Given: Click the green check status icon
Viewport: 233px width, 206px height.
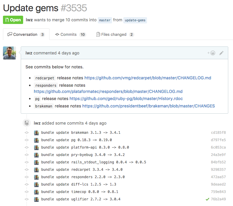Looking at the screenshot, I should coord(208,199).
